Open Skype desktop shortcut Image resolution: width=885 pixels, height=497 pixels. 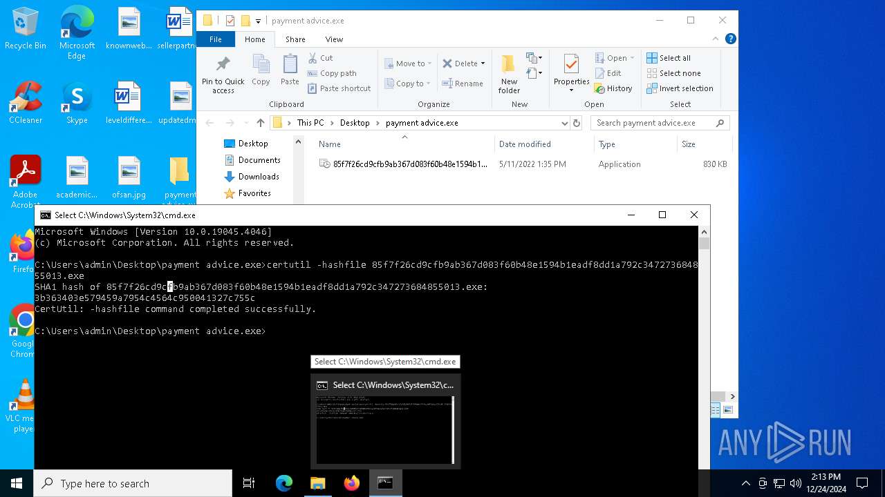coord(77,104)
